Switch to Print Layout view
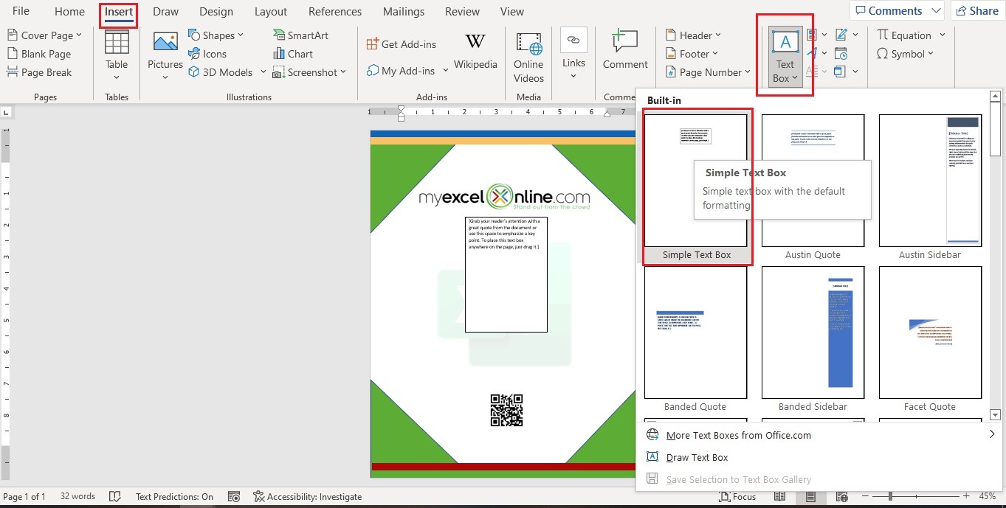1006x508 pixels. (812, 497)
